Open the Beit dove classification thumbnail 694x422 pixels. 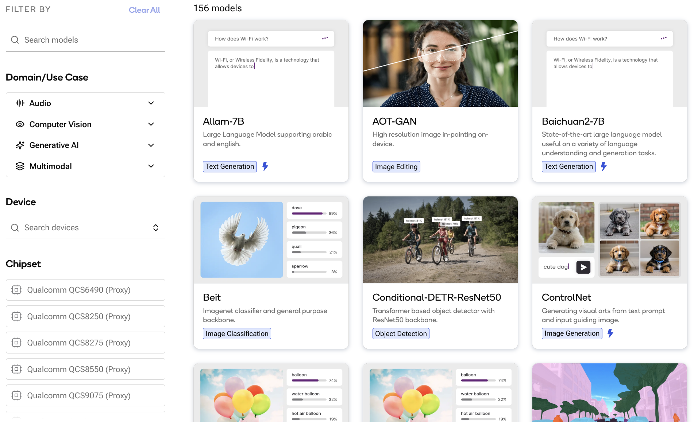(242, 240)
